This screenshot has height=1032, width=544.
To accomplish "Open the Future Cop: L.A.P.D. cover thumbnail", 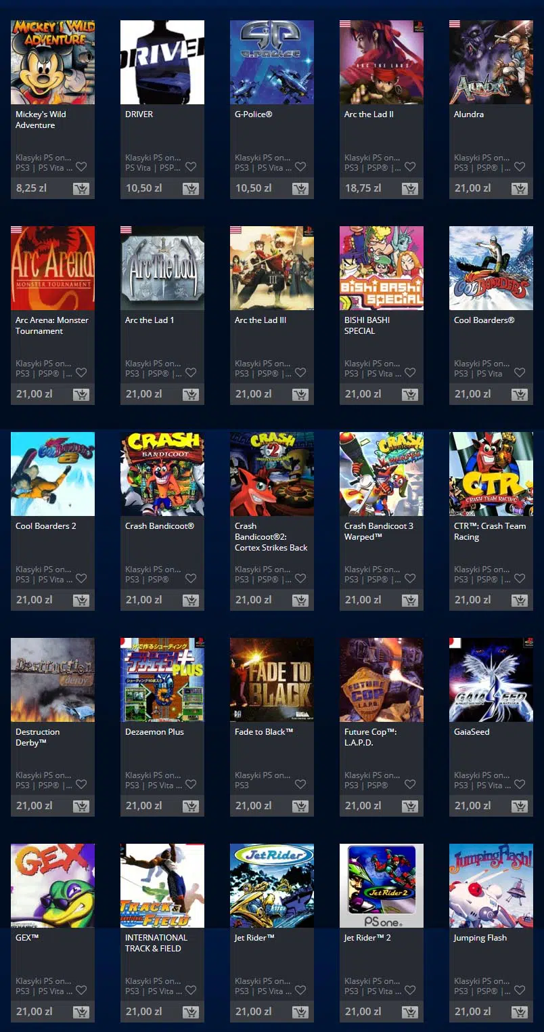I will coord(382,680).
